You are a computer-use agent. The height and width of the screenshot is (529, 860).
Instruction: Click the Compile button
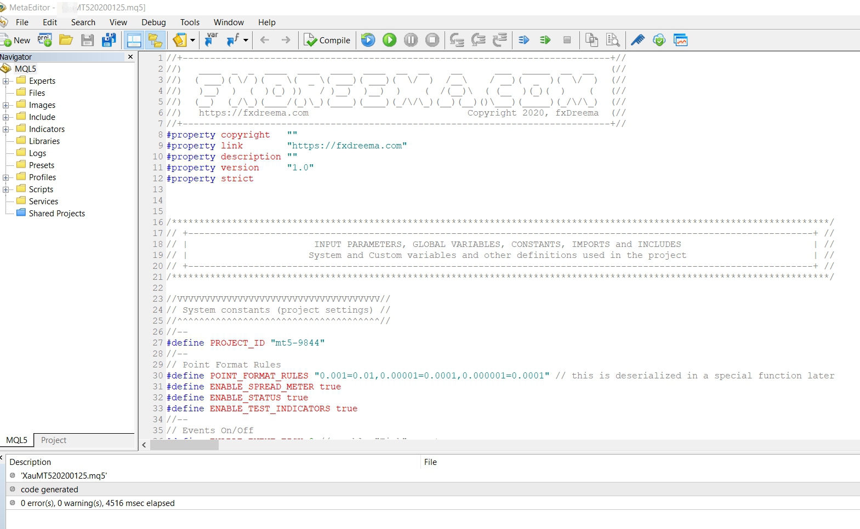[x=327, y=40]
